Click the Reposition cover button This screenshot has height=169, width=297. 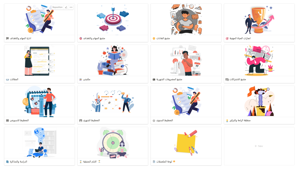(57, 7)
